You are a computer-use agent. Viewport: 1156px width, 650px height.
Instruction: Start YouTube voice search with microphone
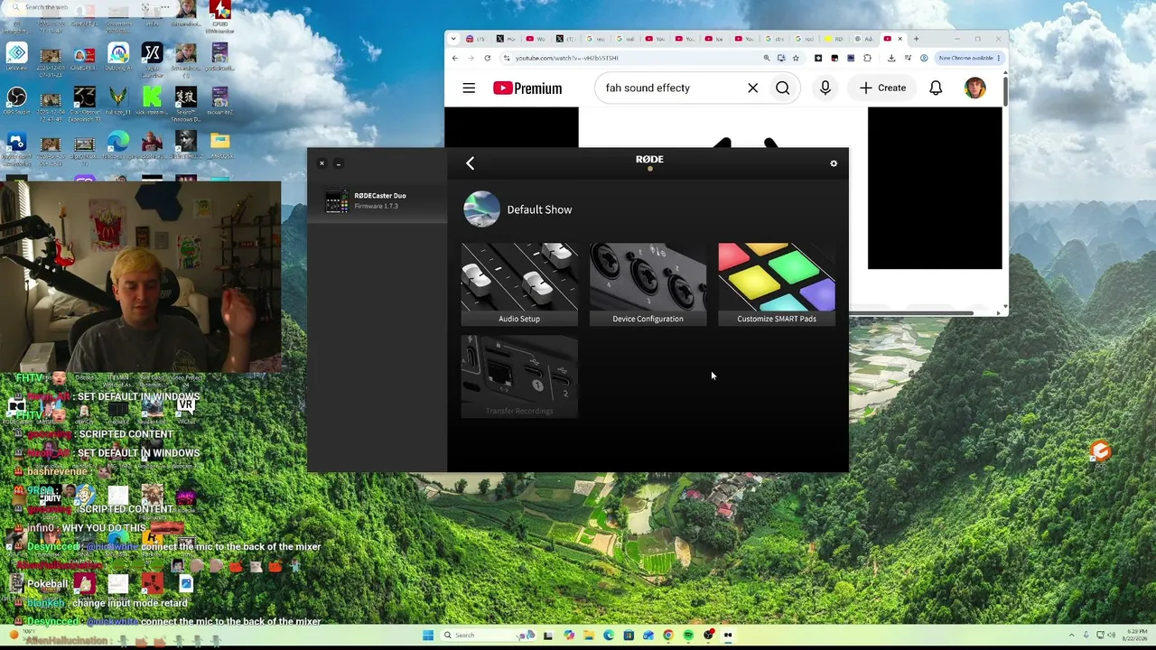coord(825,88)
